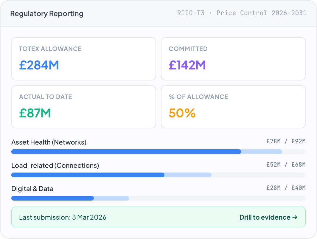This screenshot has width=317, height=239.
Task: Click the Load-related (Connections) label
Action: pyautogui.click(x=55, y=165)
